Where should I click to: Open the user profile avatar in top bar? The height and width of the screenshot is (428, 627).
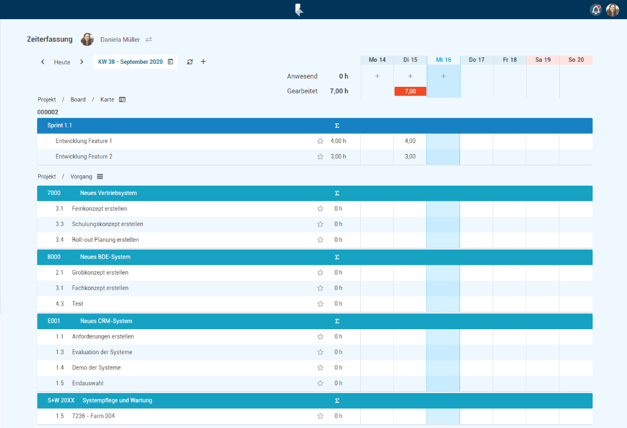tap(613, 10)
